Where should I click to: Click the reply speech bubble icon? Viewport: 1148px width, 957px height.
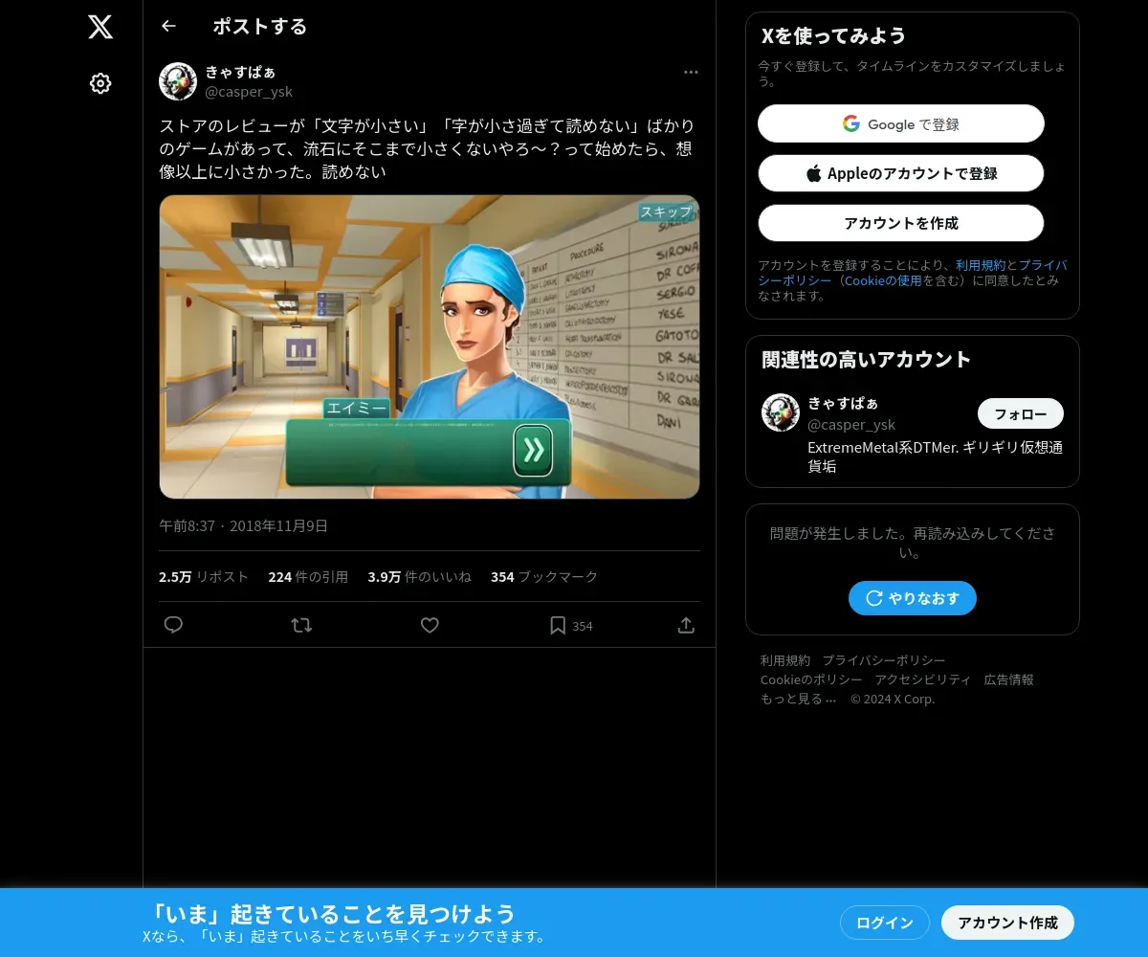173,625
